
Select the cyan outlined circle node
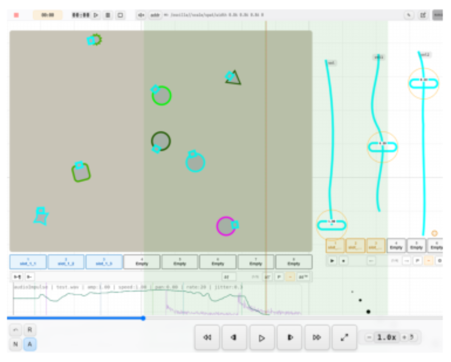(x=195, y=162)
